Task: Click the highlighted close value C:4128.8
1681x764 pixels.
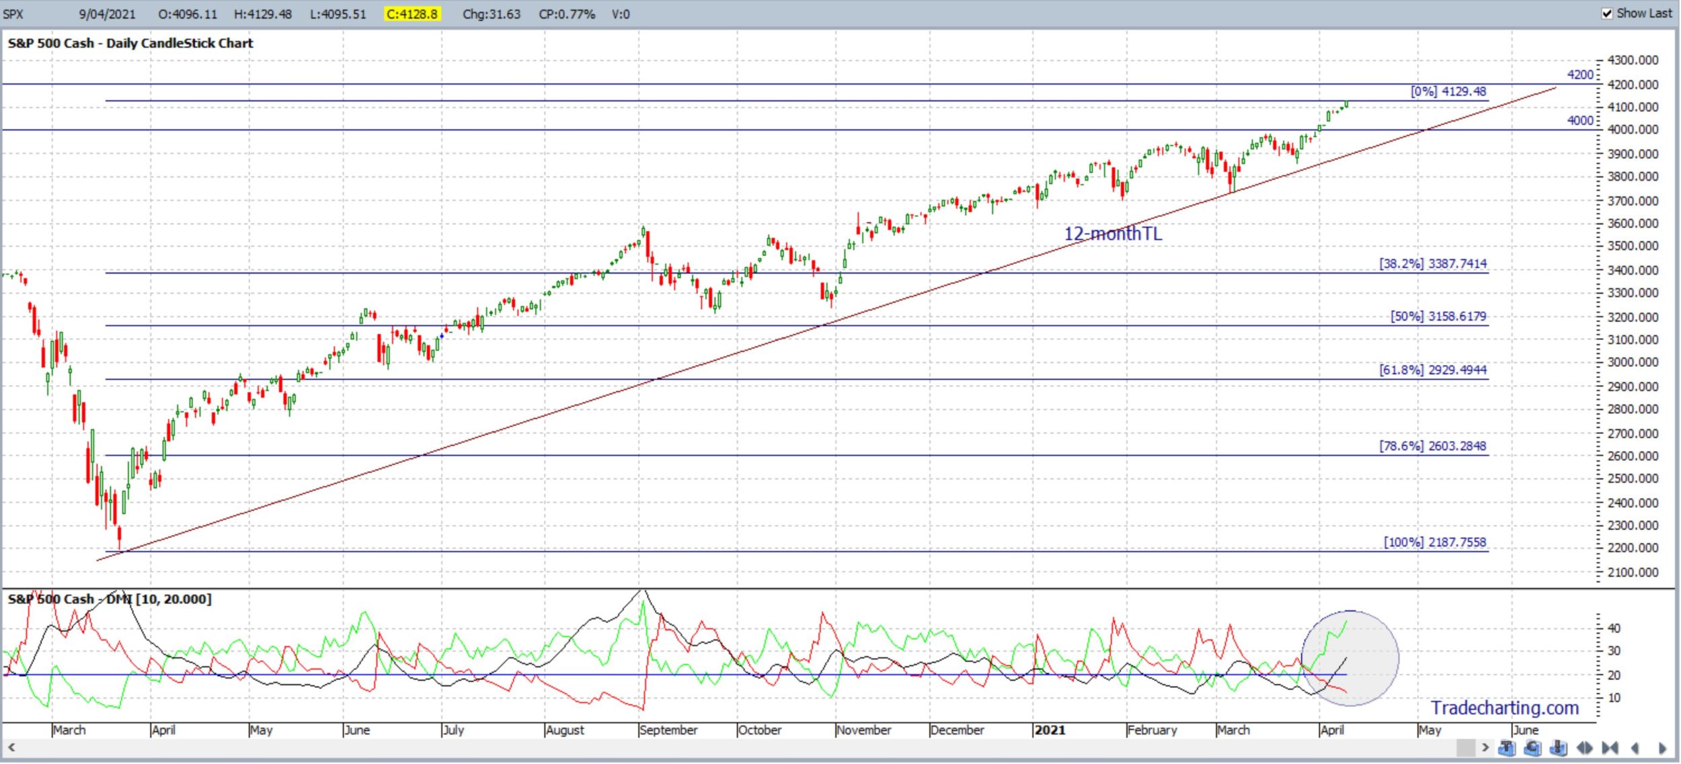Action: [412, 14]
